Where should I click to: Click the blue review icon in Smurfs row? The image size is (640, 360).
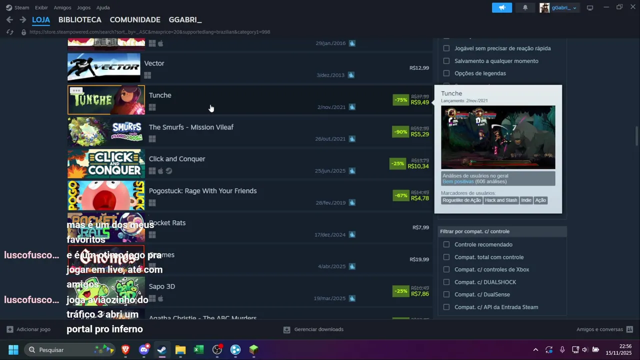tap(352, 138)
